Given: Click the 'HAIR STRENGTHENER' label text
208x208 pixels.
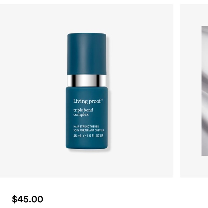Looking at the screenshot, I should pyautogui.click(x=86, y=127).
